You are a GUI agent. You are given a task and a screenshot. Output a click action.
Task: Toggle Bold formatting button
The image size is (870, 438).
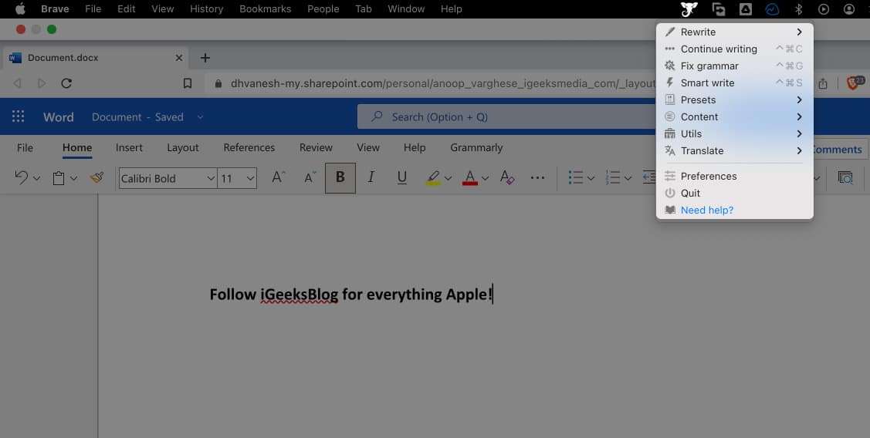click(x=340, y=178)
